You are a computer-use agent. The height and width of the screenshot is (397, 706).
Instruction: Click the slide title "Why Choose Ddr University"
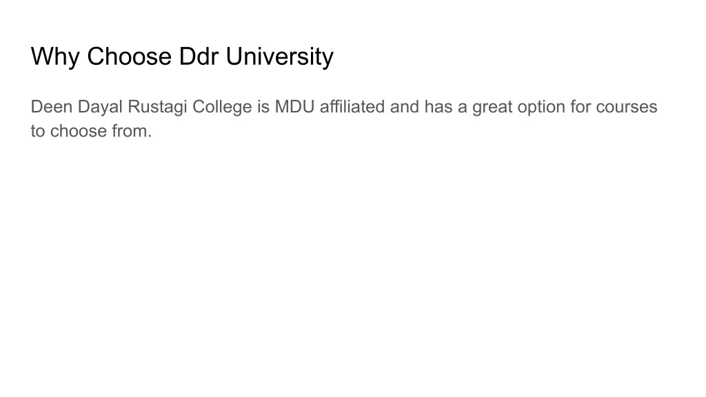pos(182,57)
